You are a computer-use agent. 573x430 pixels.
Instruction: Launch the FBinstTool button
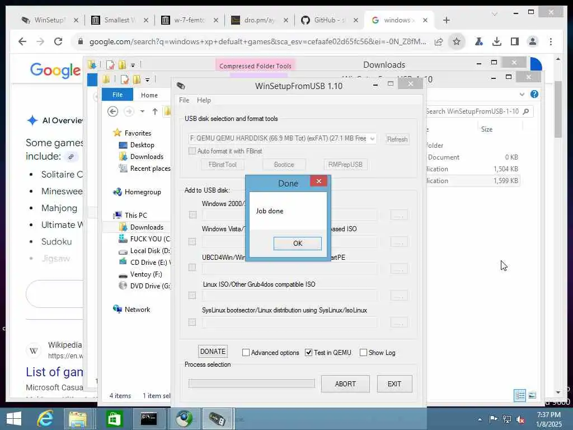click(222, 165)
